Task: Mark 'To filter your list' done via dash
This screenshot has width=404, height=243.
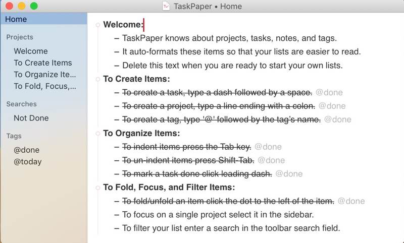Action: 117,228
